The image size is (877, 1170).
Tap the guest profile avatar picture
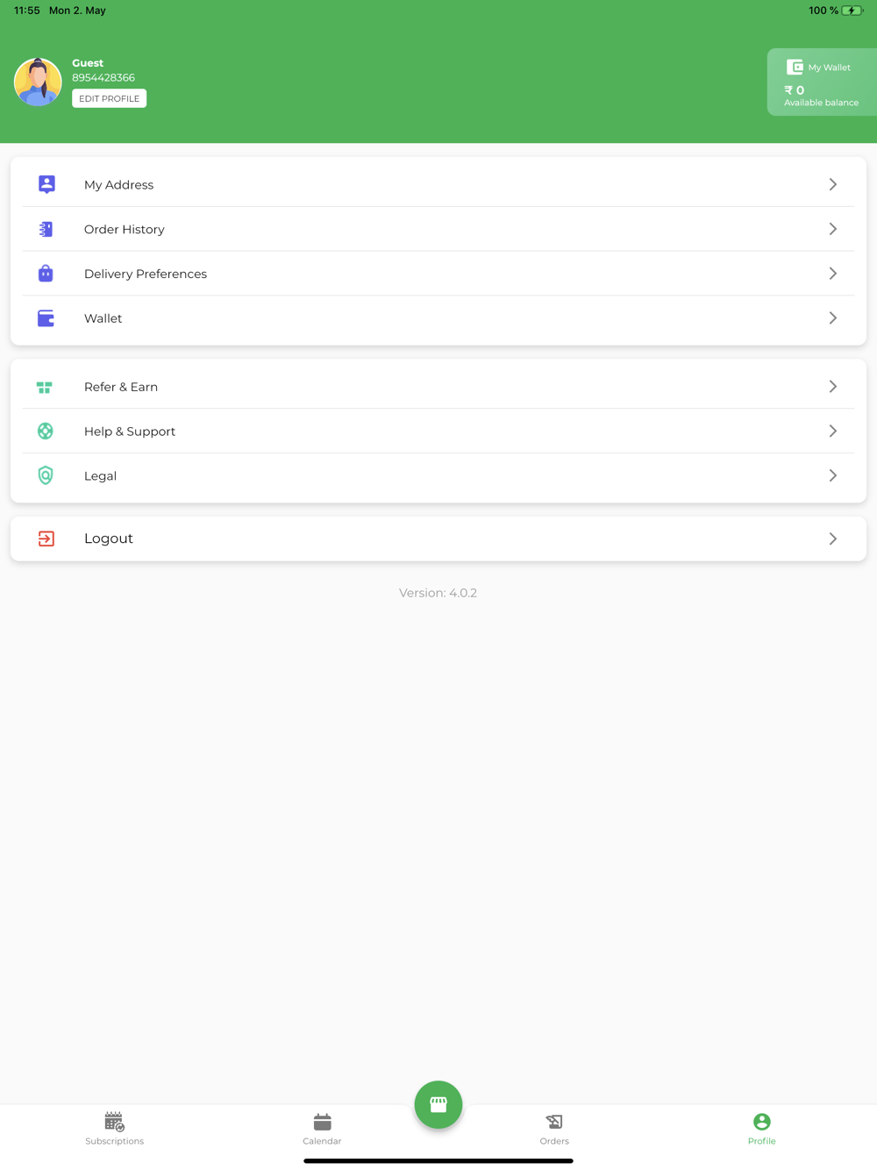38,82
